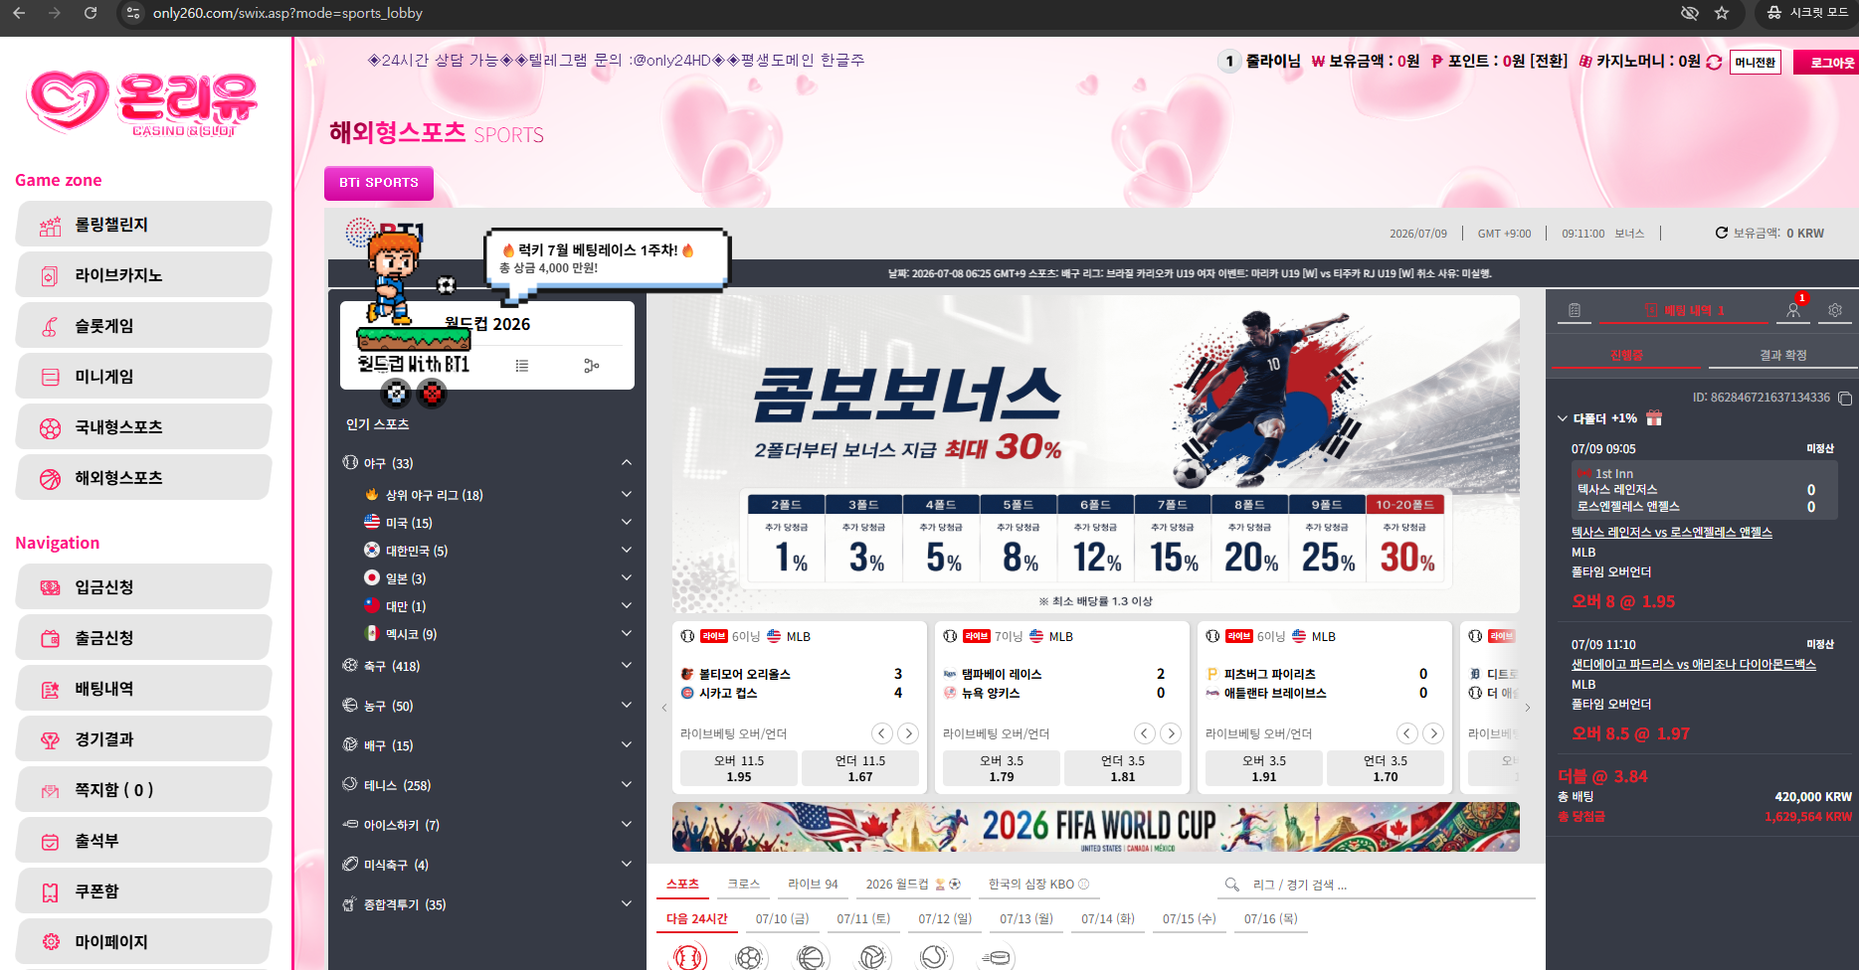
Task: Select 해외형스포츠 in sidebar
Action: (x=143, y=478)
